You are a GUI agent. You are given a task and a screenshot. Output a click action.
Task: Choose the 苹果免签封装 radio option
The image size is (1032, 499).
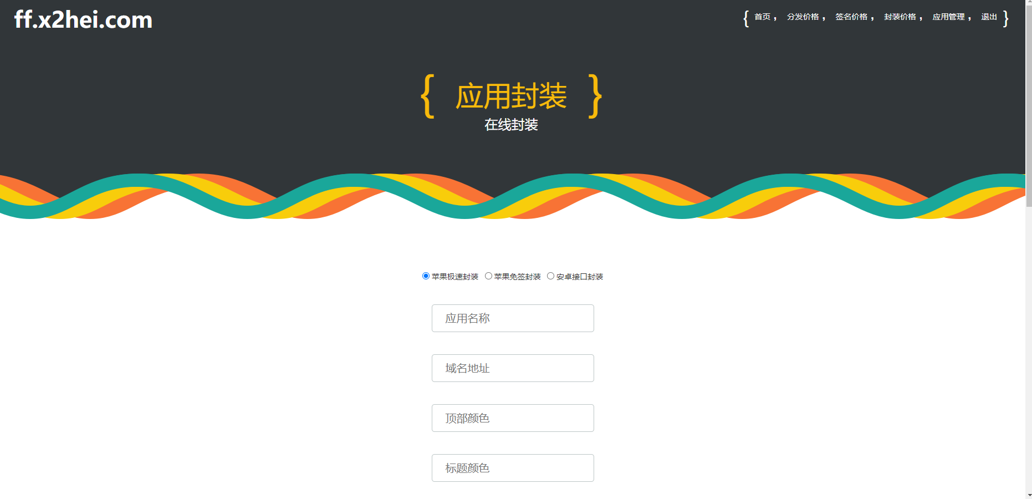click(x=488, y=276)
